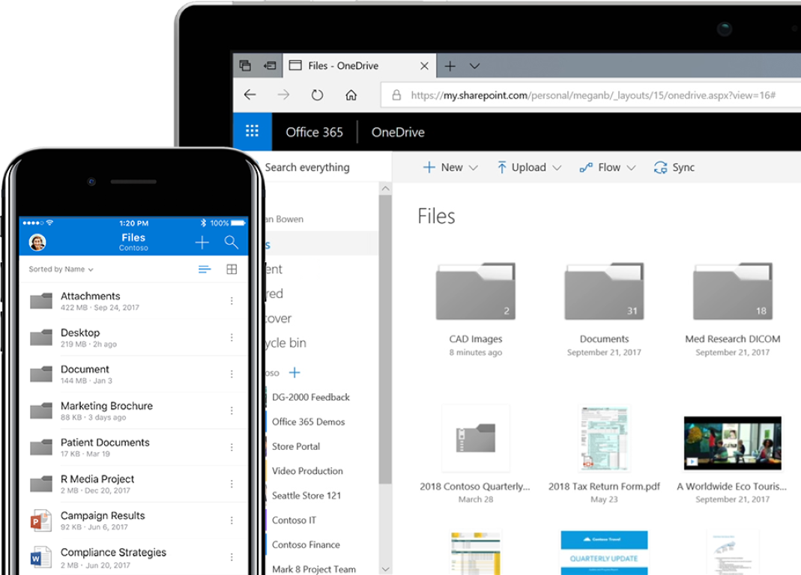Image resolution: width=801 pixels, height=575 pixels.
Task: Select the Files - OneDrive browser tab
Action: tap(359, 65)
